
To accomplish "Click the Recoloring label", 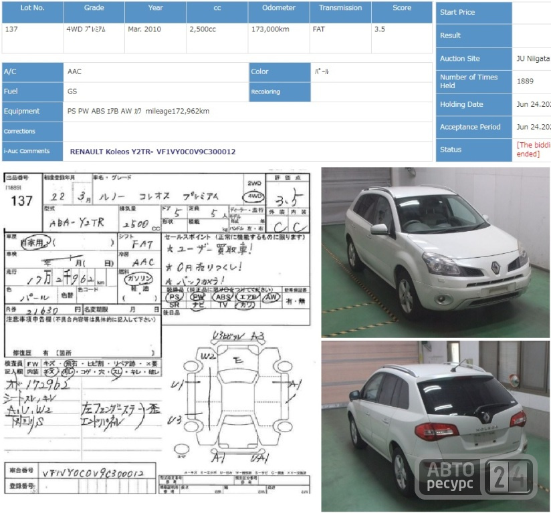I will (x=280, y=92).
